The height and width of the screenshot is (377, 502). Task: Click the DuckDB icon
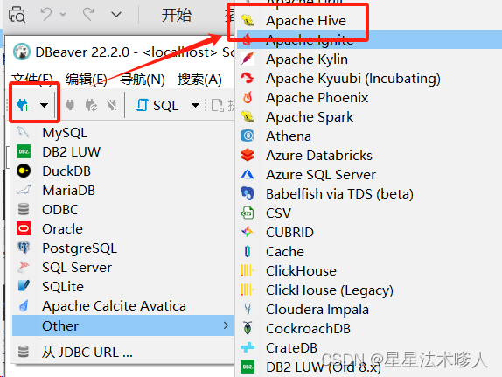click(x=24, y=171)
